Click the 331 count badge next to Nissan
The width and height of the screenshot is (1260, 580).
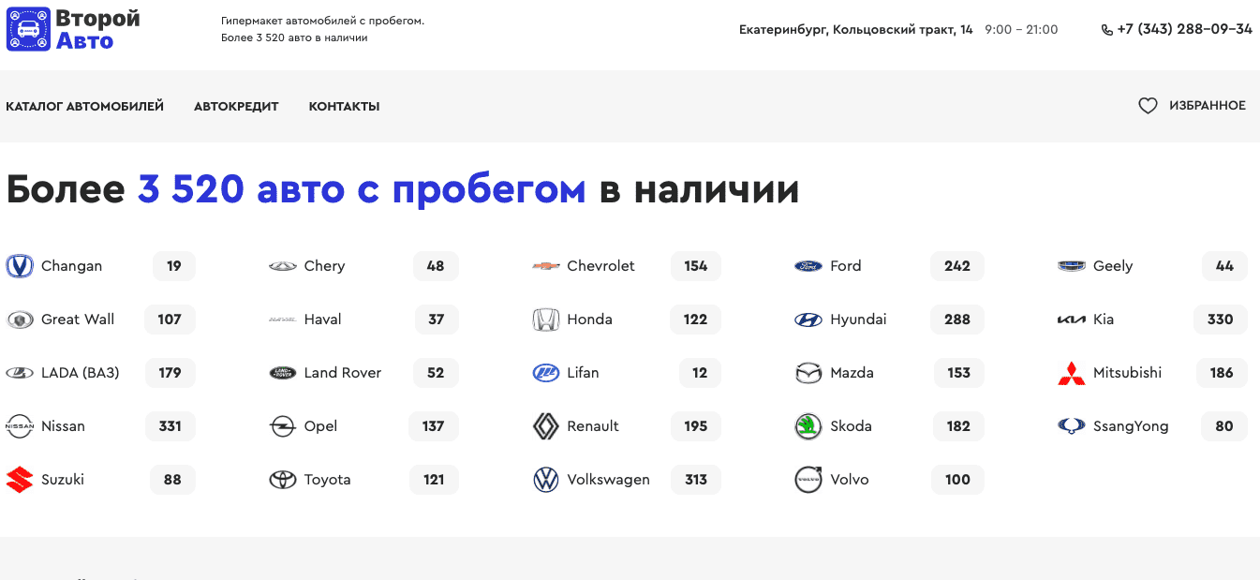[170, 425]
